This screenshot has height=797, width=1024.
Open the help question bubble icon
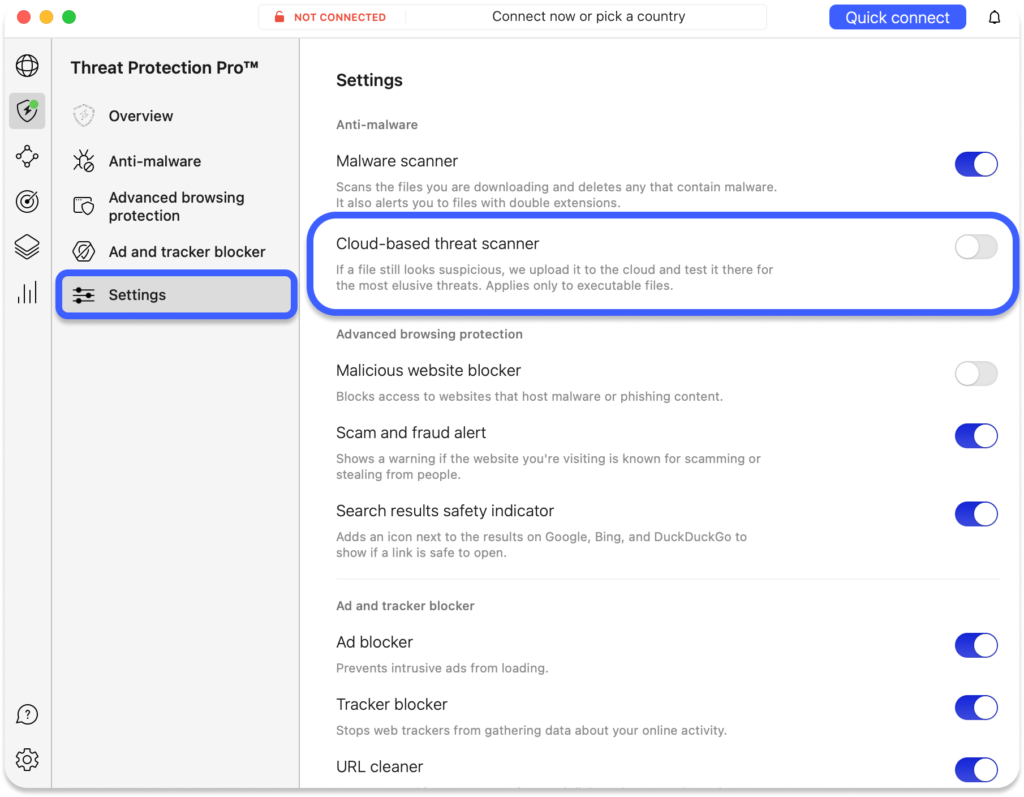tap(27, 714)
